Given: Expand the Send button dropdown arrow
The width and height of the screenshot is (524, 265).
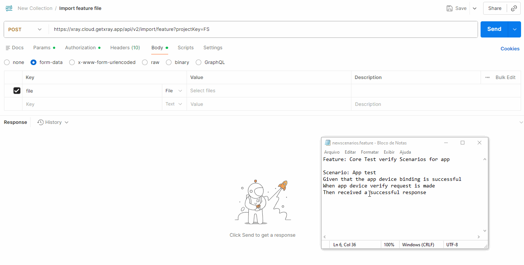Looking at the screenshot, I should [x=514, y=29].
